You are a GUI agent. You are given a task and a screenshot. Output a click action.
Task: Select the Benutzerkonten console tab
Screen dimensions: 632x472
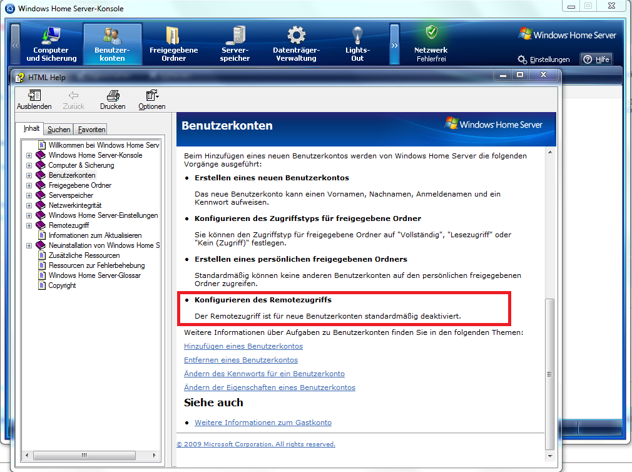click(x=112, y=44)
